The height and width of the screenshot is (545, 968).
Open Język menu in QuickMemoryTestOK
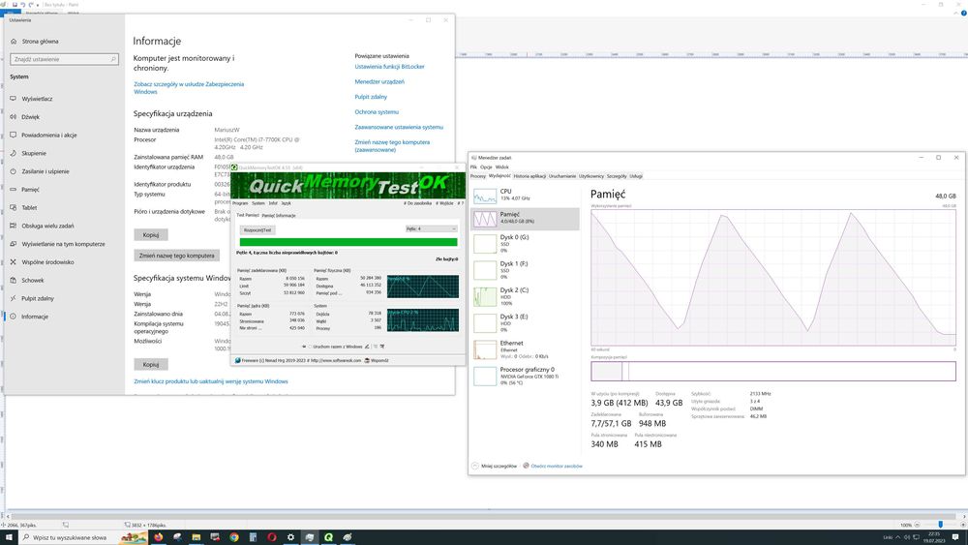[x=286, y=203]
